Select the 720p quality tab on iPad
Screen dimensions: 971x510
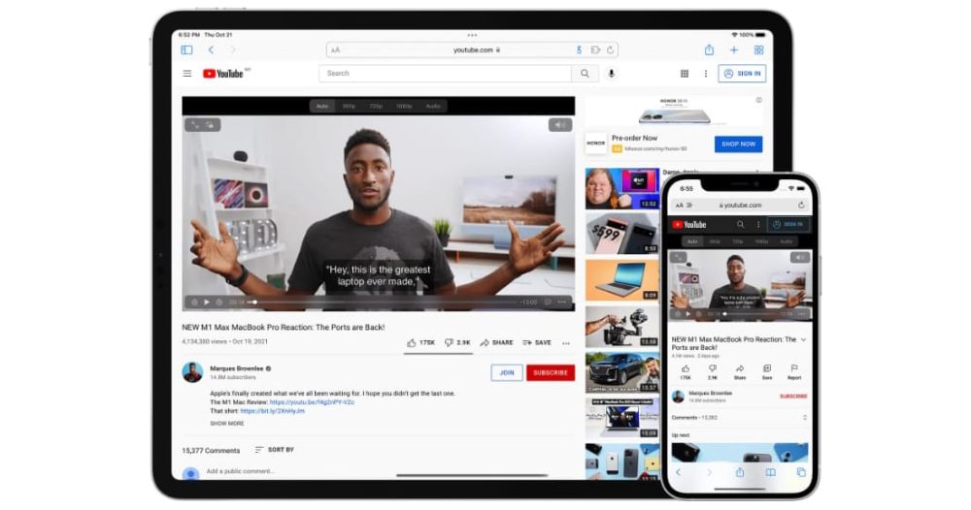(376, 106)
